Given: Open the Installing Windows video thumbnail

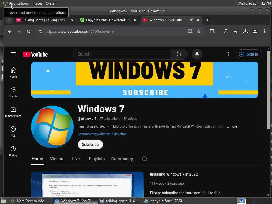Looking at the screenshot, I should (87, 184).
